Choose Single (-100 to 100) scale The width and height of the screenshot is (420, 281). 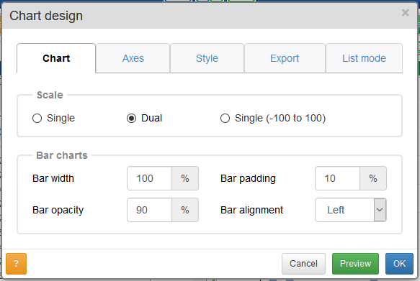225,118
